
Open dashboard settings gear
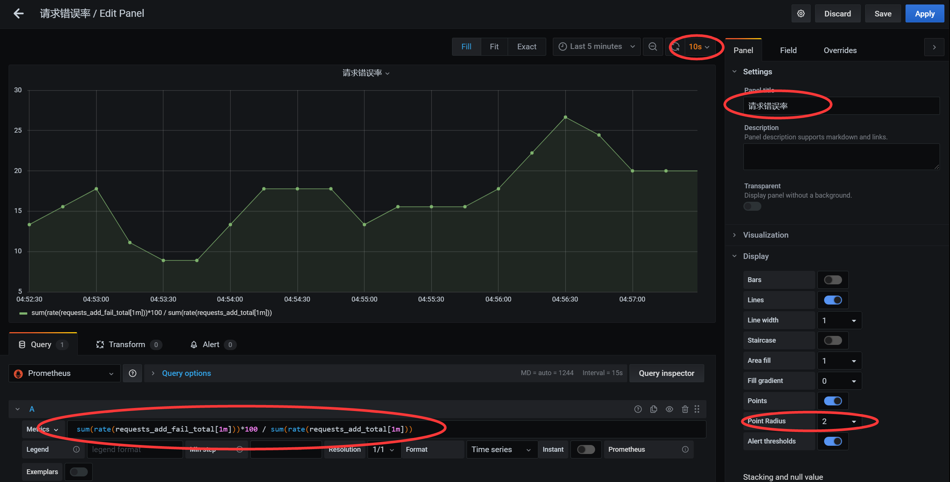(801, 13)
